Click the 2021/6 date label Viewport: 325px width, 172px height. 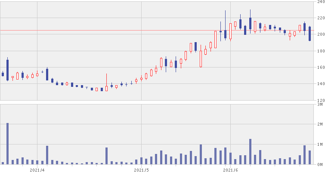coord(230,169)
